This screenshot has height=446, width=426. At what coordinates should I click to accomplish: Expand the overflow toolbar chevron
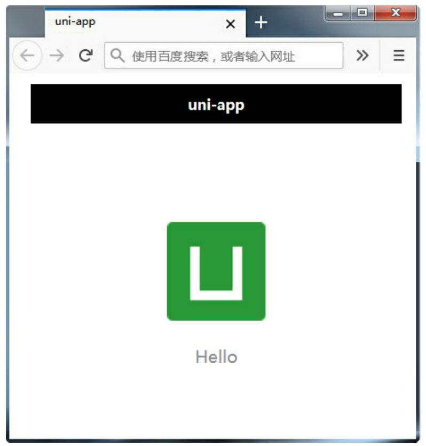point(362,56)
